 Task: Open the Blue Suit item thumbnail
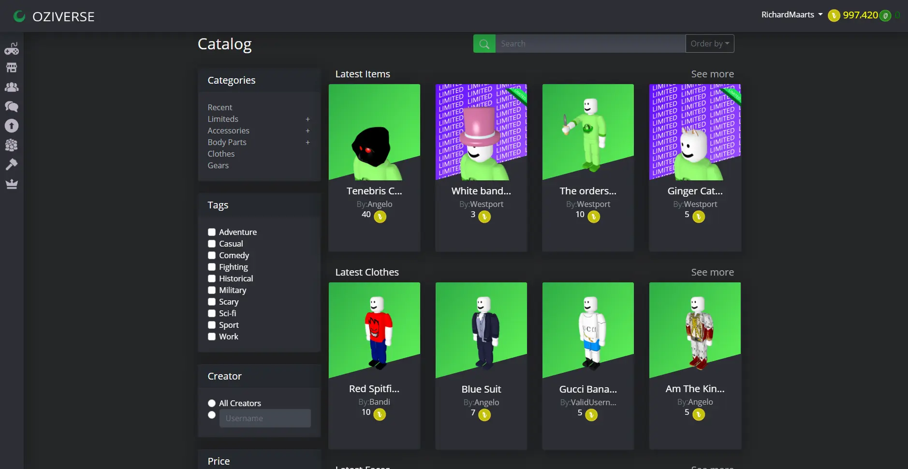[x=481, y=329]
